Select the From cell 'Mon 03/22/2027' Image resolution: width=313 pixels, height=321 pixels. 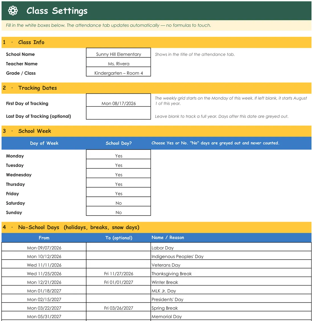pyautogui.click(x=44, y=307)
